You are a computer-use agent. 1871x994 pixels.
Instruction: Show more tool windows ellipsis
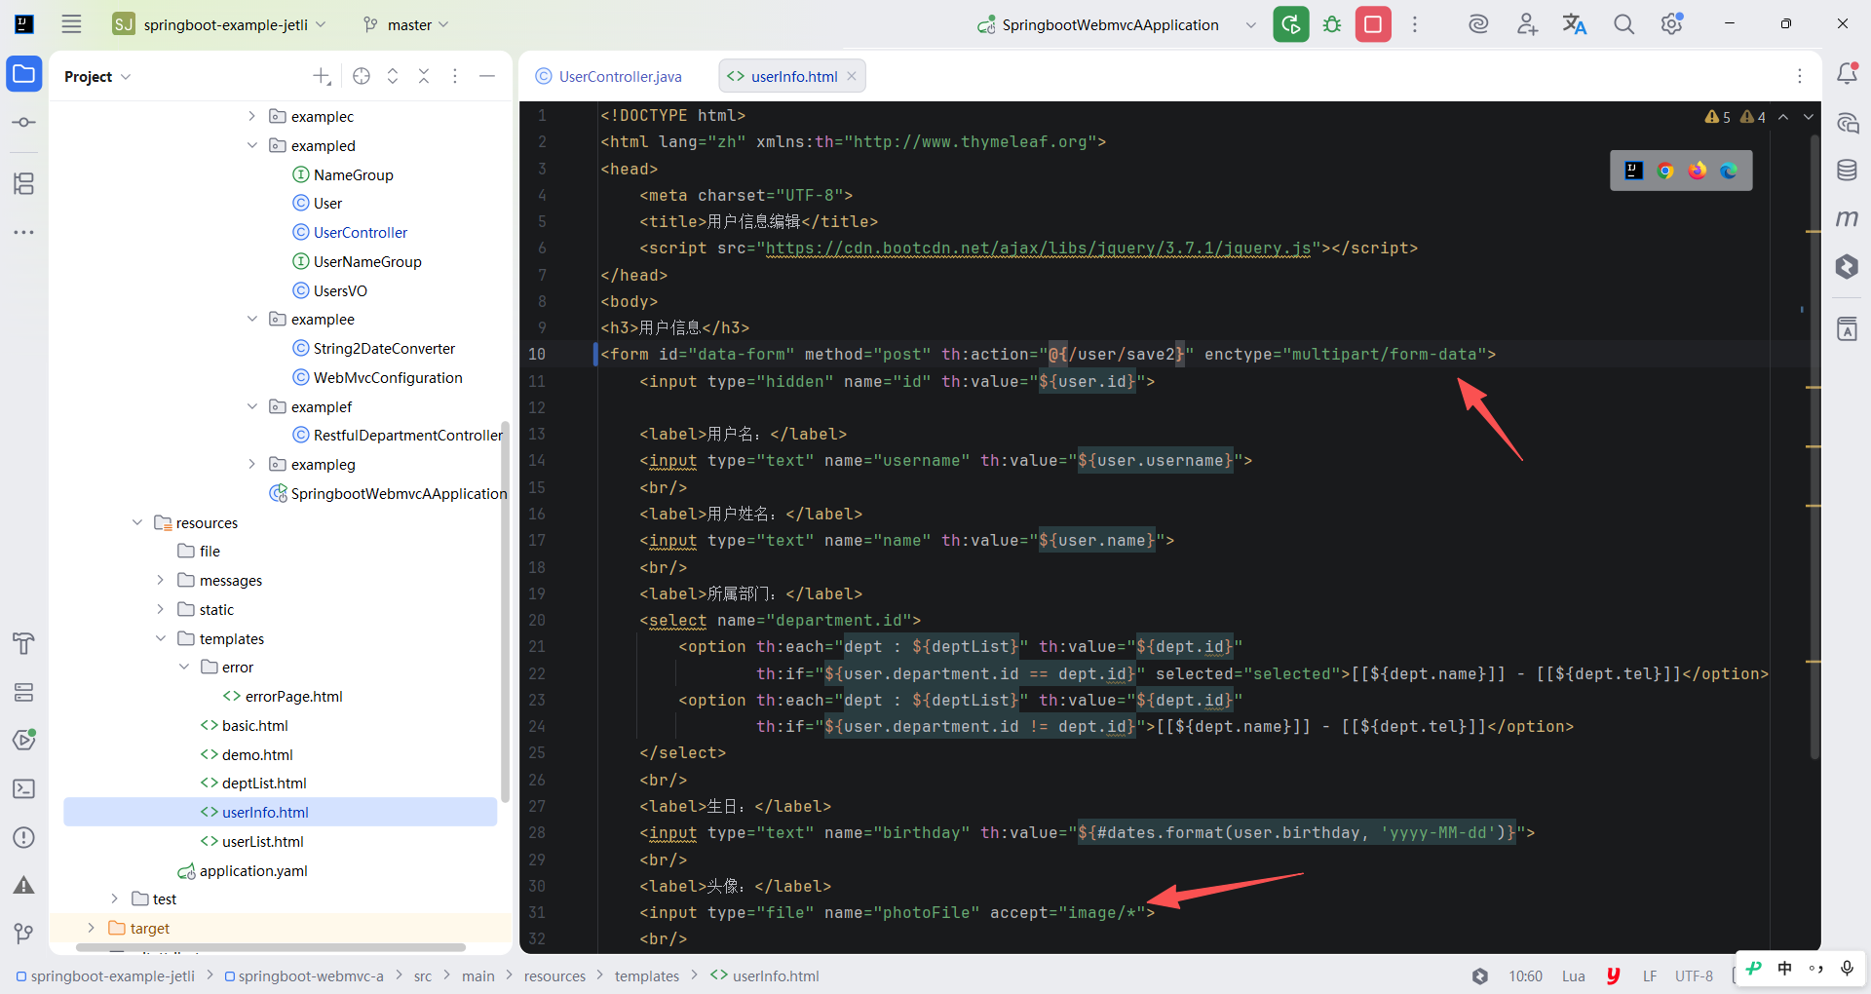(x=24, y=232)
